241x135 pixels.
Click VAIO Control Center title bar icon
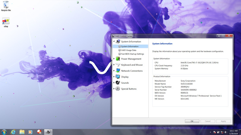tap(114, 36)
